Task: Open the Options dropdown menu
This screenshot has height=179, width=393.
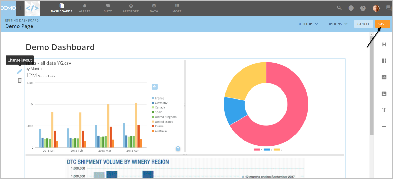Action: click(337, 24)
